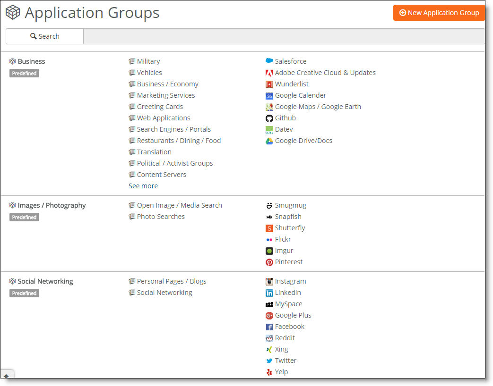The height and width of the screenshot is (386, 493).
Task: Select Google Maps / Google Earth entry
Action: [318, 107]
